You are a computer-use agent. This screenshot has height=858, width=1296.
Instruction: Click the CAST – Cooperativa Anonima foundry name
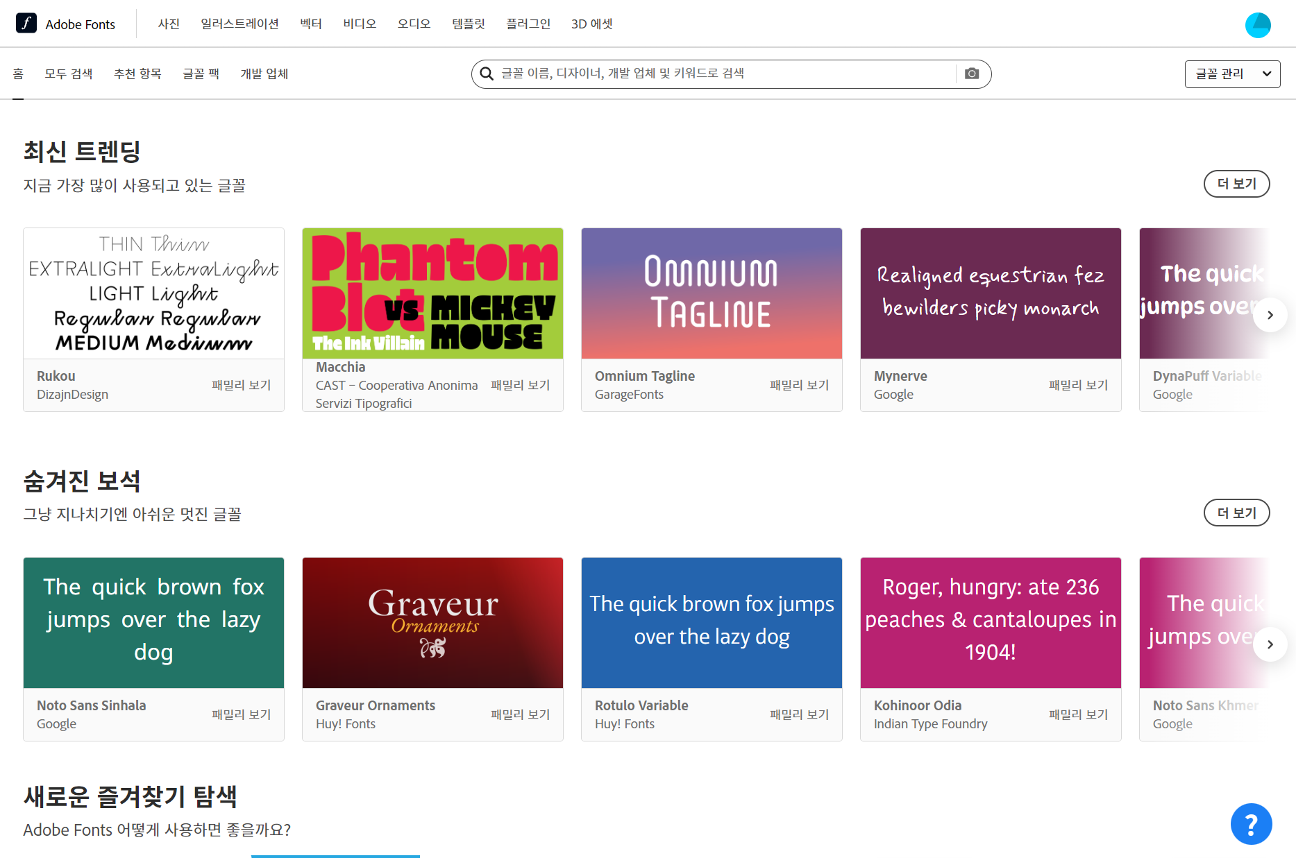(x=396, y=394)
